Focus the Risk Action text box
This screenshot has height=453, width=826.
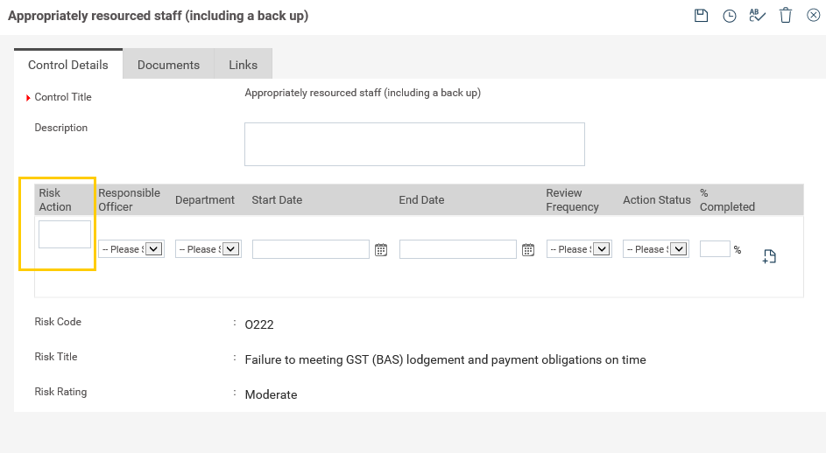(x=65, y=234)
